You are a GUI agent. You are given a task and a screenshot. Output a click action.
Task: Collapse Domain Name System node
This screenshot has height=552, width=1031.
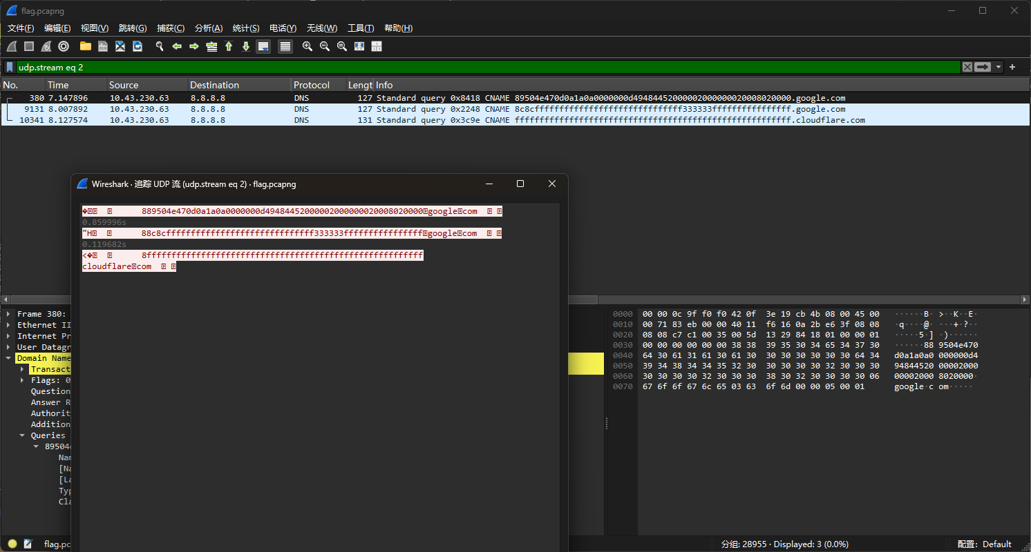pyautogui.click(x=9, y=358)
